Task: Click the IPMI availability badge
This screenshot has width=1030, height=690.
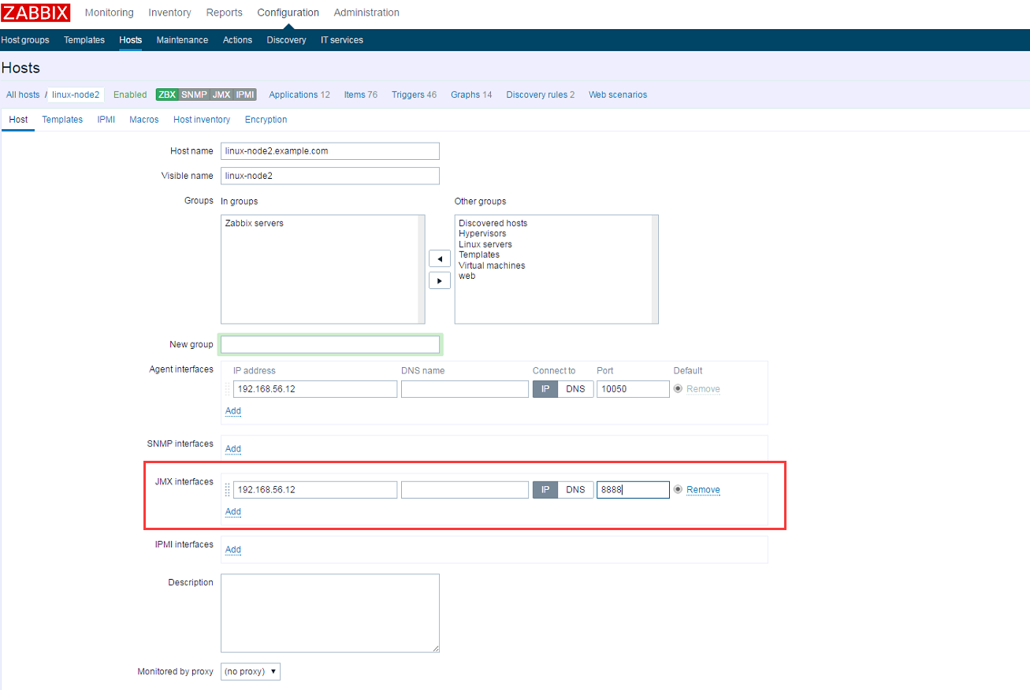Action: click(x=245, y=95)
